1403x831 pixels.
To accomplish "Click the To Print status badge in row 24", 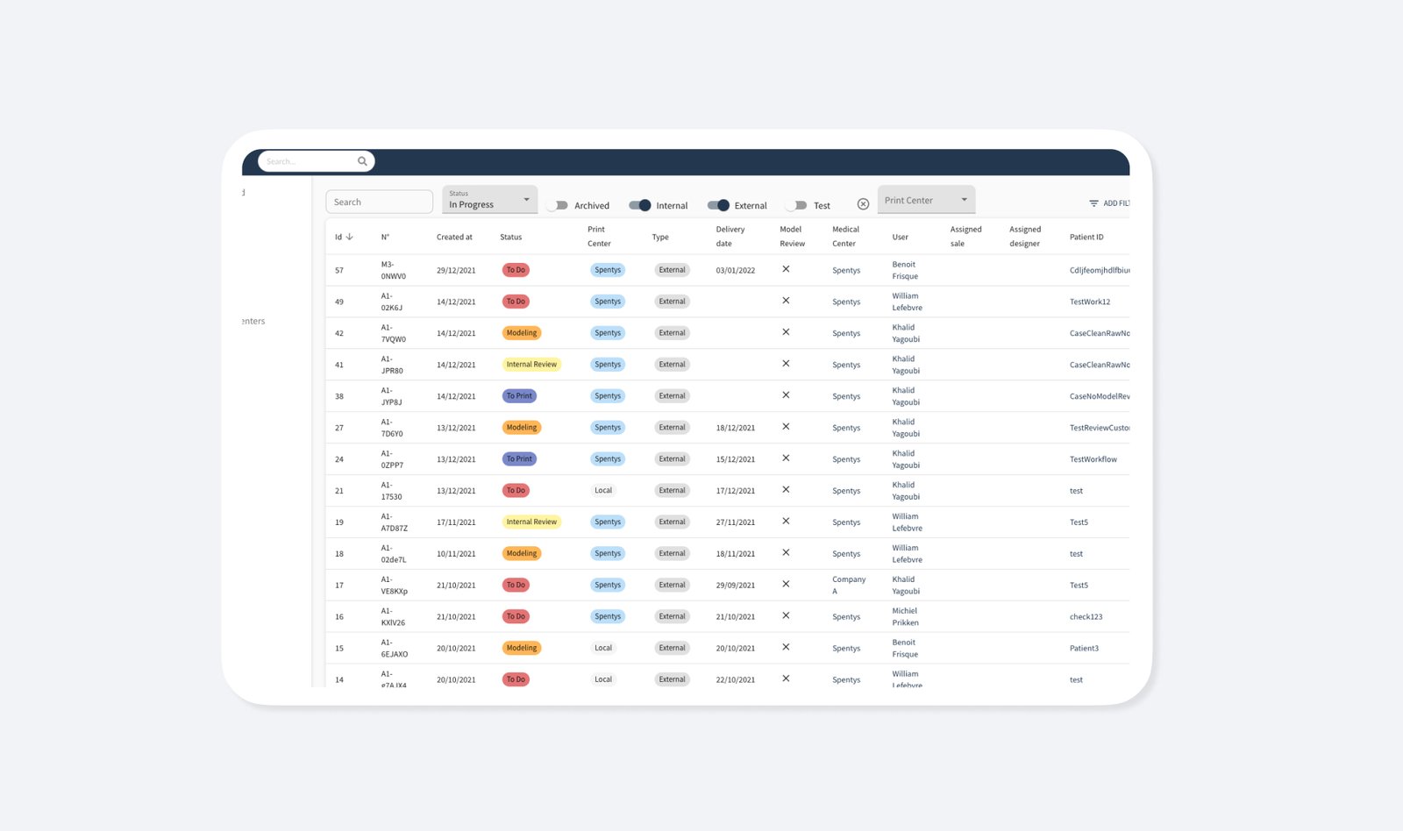I will (x=519, y=459).
